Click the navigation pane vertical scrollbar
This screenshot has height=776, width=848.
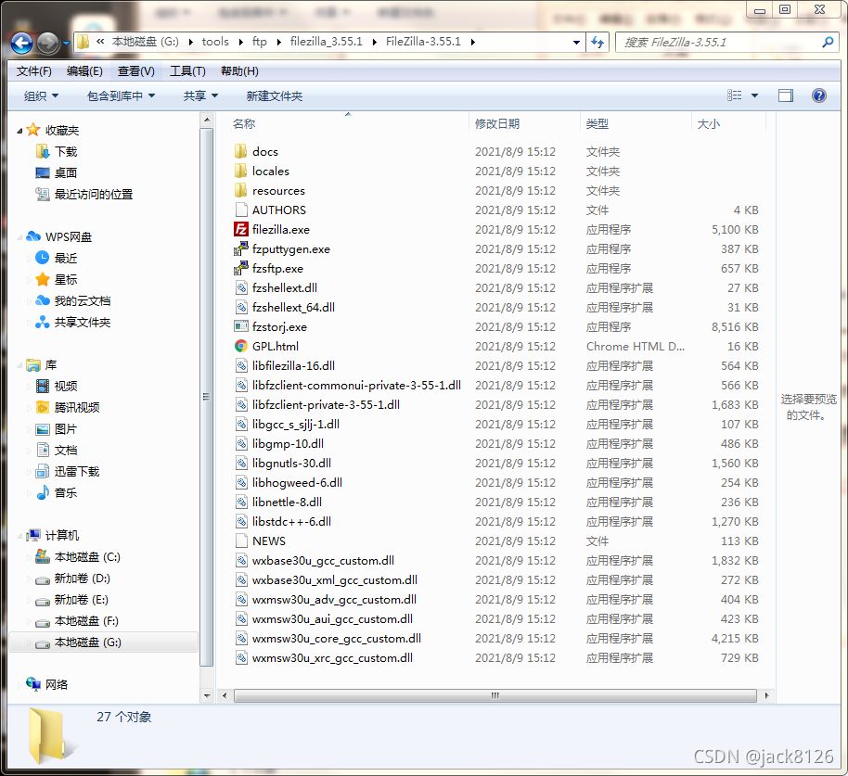[207, 397]
